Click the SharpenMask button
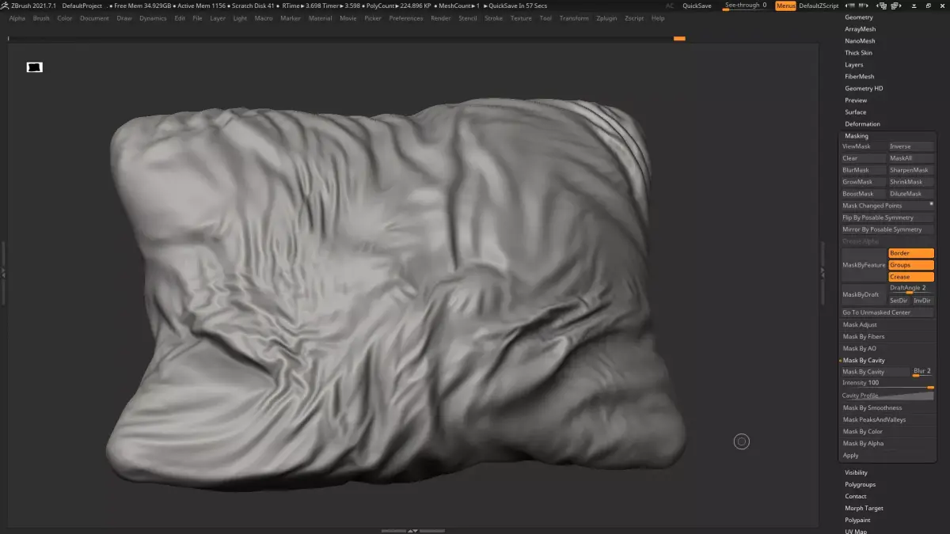The image size is (950, 534). 910,170
